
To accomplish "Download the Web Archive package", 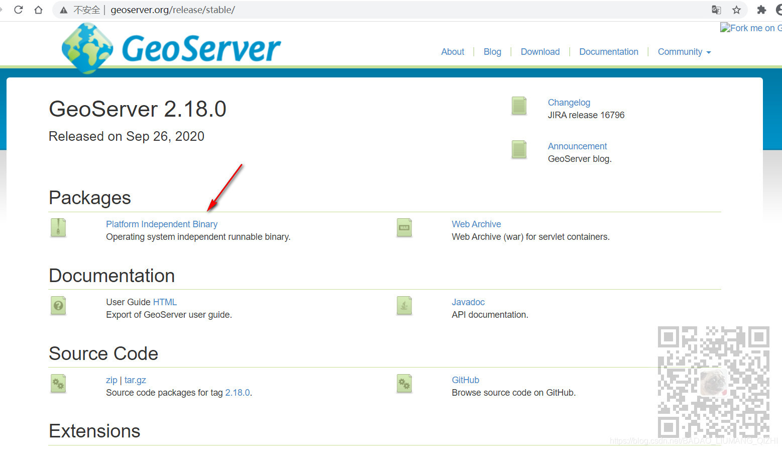I will [x=476, y=224].
